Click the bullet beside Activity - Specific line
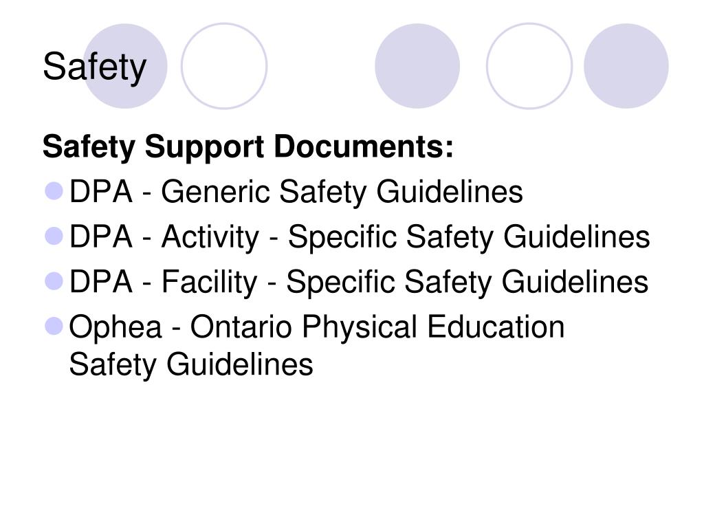 tap(54, 236)
